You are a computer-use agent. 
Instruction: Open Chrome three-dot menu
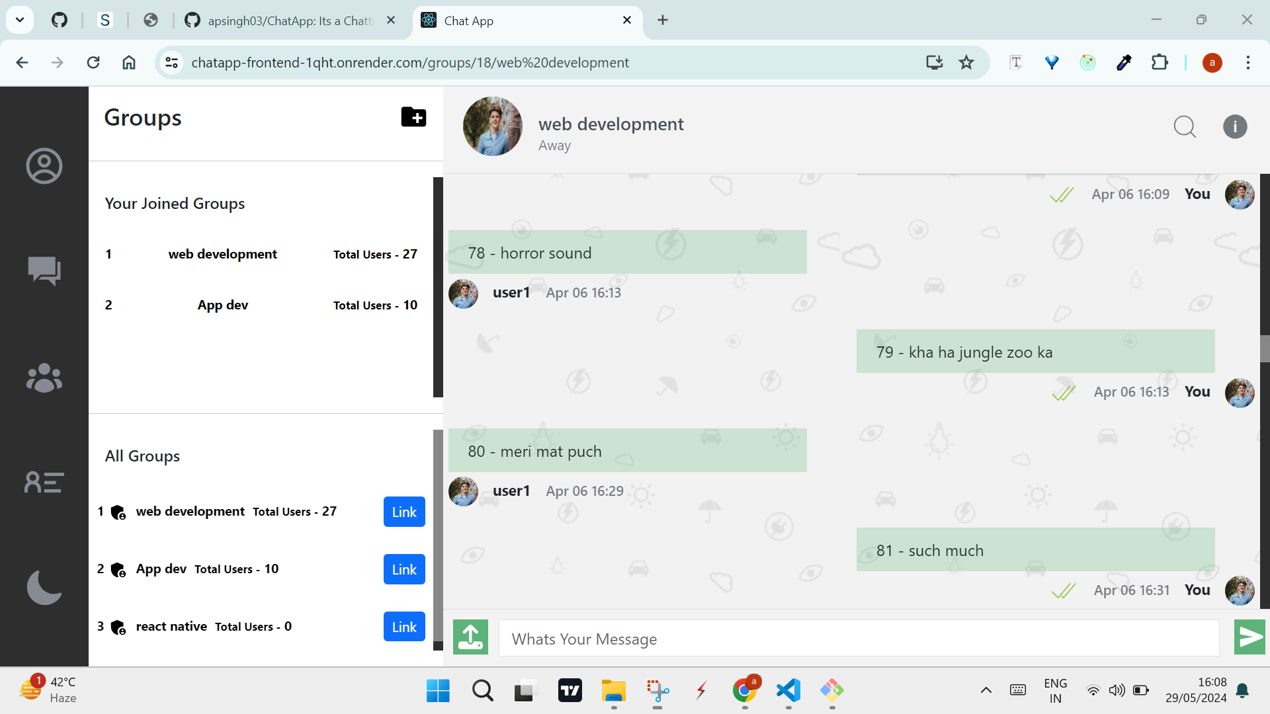[1248, 63]
